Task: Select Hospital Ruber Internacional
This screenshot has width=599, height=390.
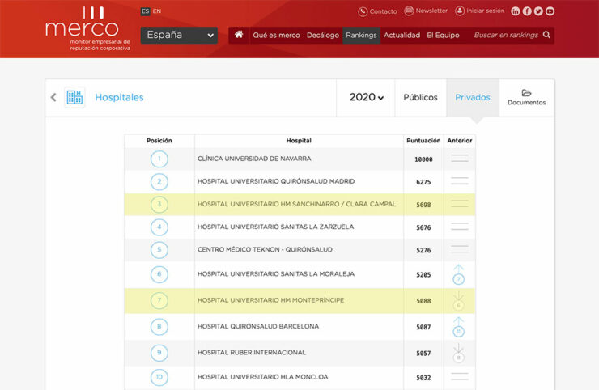Action: (252, 353)
